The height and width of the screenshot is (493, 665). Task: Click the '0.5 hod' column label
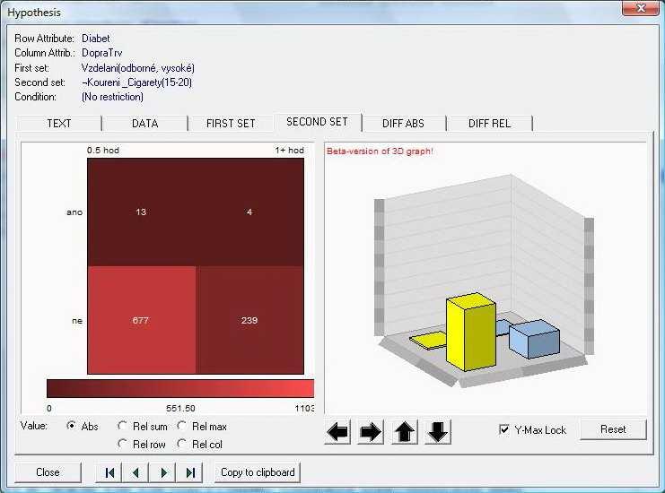click(103, 151)
